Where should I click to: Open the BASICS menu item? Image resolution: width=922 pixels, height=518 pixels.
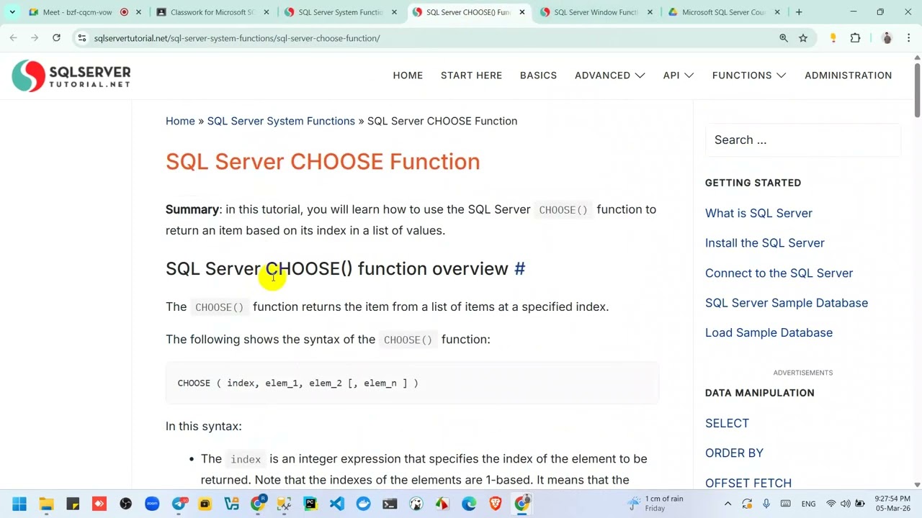pos(538,75)
